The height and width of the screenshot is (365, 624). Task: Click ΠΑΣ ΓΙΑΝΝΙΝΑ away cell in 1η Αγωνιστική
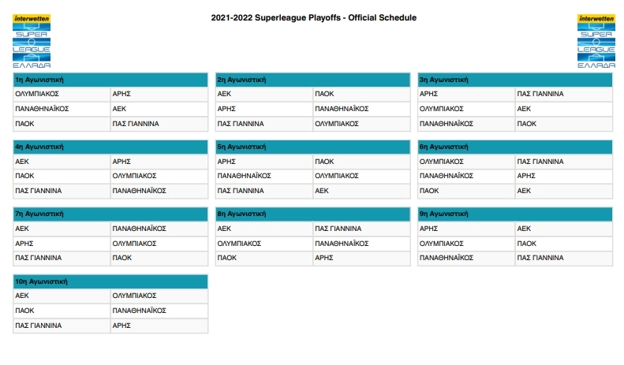pyautogui.click(x=136, y=124)
